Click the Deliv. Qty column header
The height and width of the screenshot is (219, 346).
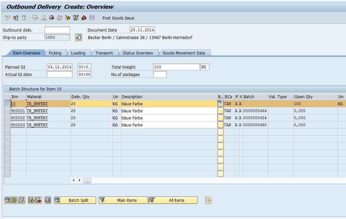[91, 97]
